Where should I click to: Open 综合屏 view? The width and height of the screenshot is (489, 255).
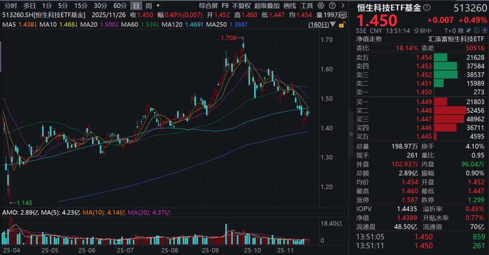coord(208,6)
